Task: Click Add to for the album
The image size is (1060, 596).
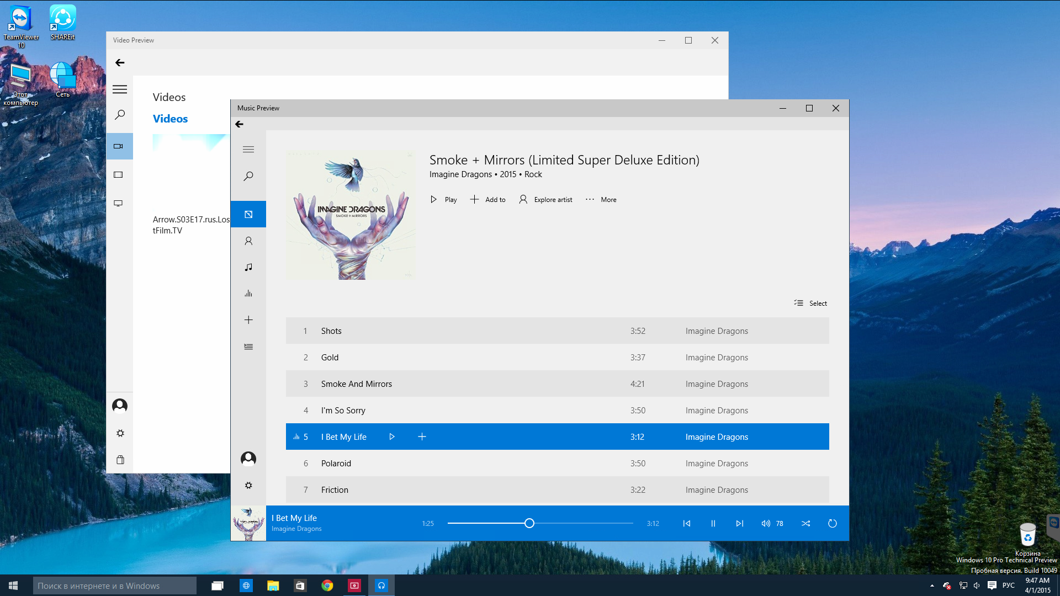Action: 487,200
